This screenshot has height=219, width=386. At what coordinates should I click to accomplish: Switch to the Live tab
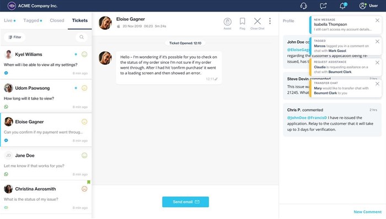[x=9, y=20]
